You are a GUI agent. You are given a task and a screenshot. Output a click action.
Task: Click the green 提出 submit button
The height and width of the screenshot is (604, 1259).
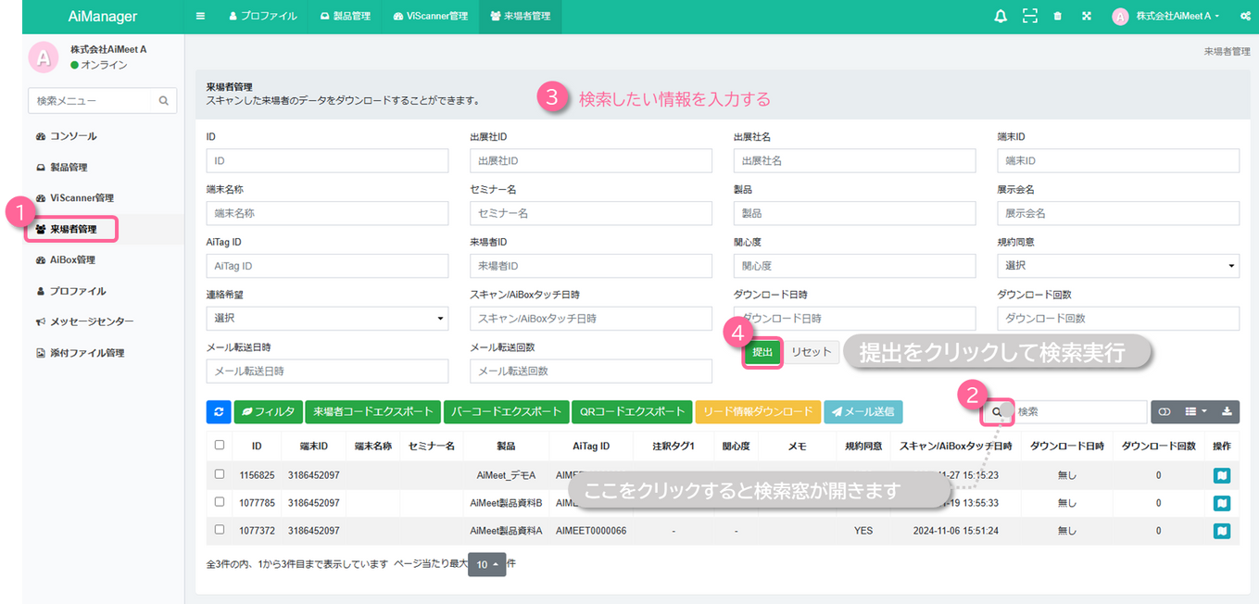[x=762, y=353]
